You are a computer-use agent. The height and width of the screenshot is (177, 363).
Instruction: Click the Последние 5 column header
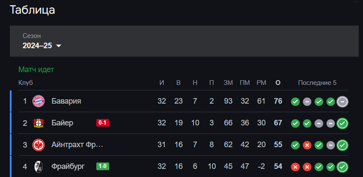point(317,83)
